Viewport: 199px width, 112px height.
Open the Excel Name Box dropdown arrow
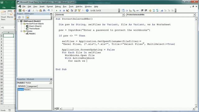[14, 27]
